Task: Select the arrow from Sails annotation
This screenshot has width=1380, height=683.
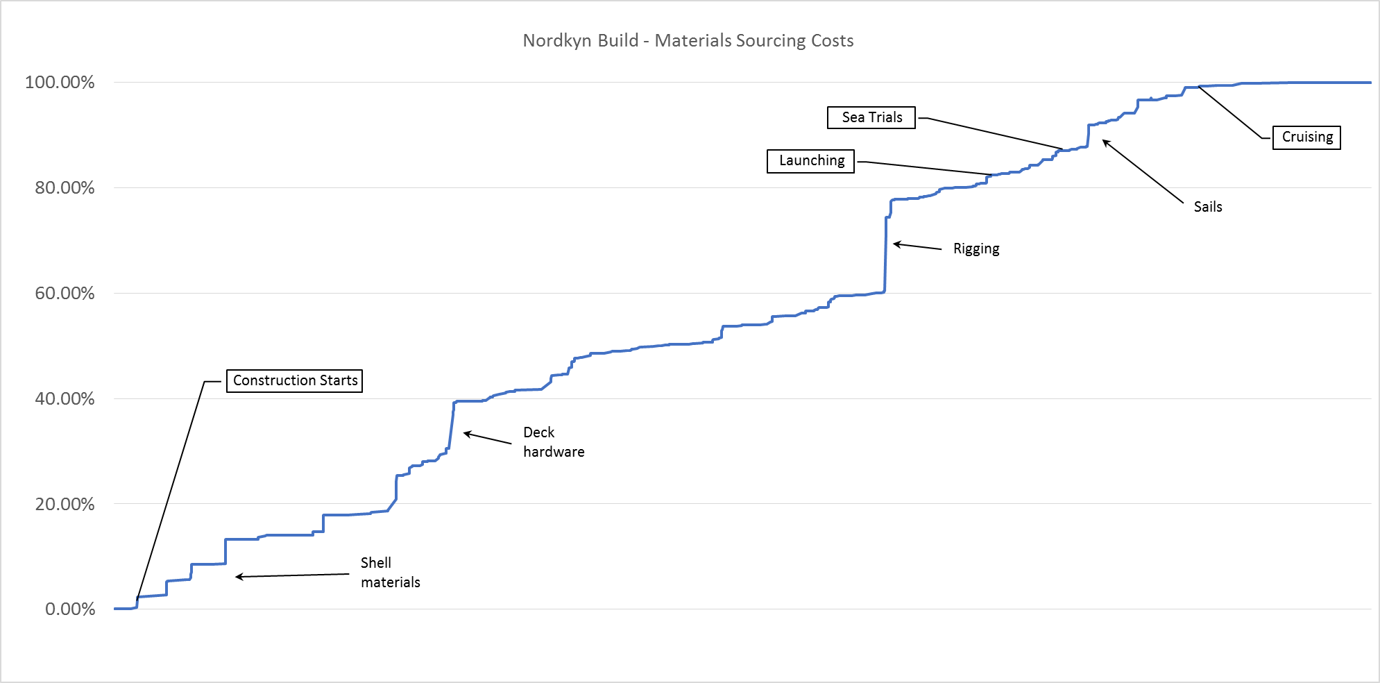Action: click(1143, 171)
